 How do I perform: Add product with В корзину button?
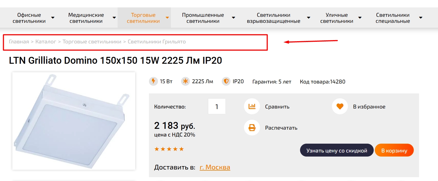(394, 150)
